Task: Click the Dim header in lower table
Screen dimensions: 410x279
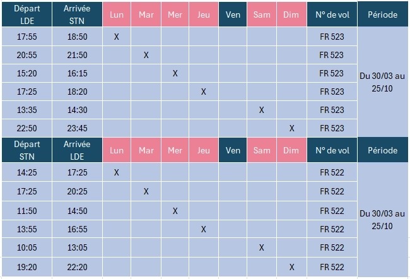Action: [x=291, y=150]
